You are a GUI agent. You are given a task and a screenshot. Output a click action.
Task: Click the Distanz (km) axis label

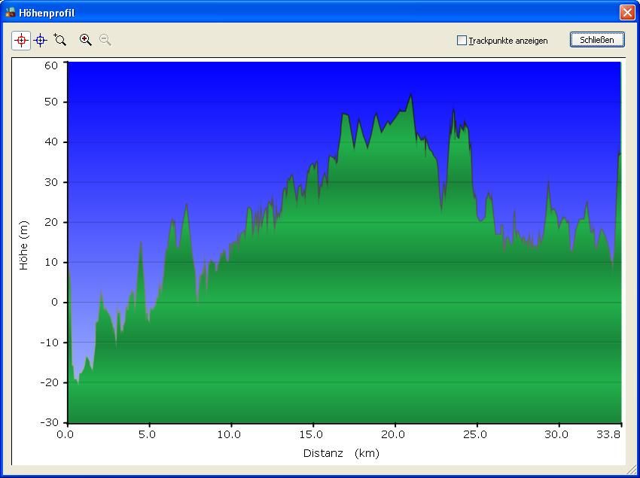[341, 453]
